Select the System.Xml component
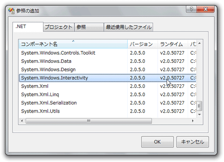224x162 pixels. point(108,86)
